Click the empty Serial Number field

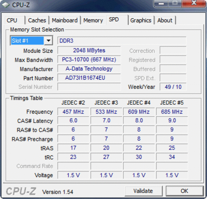tap(89, 87)
